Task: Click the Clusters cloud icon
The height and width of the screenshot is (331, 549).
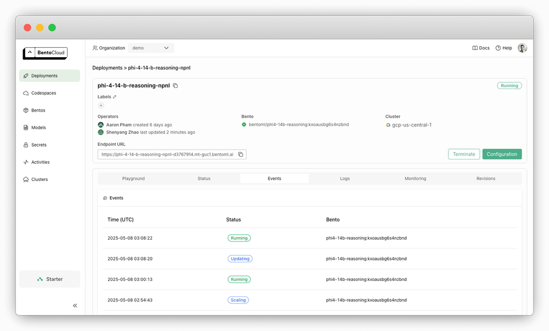Action: [26, 179]
